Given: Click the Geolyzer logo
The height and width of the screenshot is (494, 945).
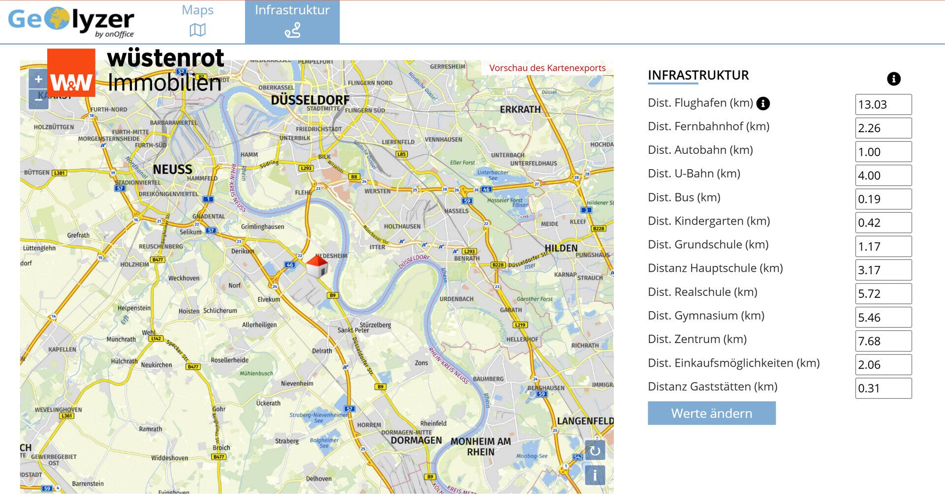Looking at the screenshot, I should coord(71,22).
